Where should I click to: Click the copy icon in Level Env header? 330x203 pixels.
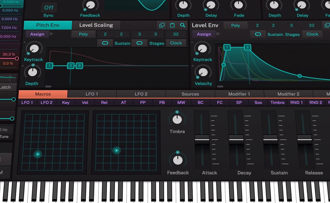pyautogui.click(x=327, y=25)
